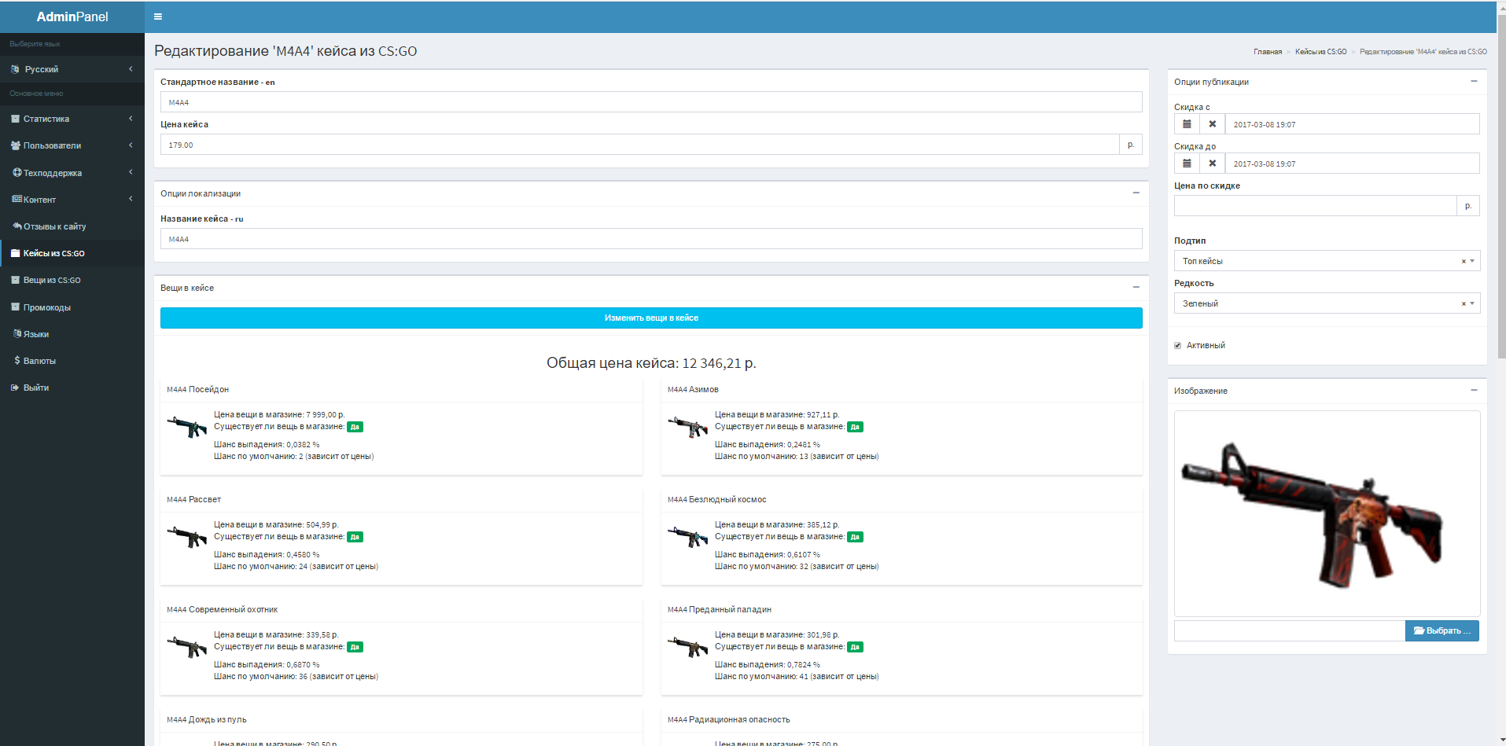Go to Главная breadcrumb link
Image resolution: width=1506 pixels, height=746 pixels.
tap(1268, 52)
